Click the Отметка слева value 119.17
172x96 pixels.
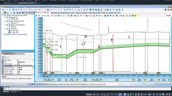pos(24,68)
